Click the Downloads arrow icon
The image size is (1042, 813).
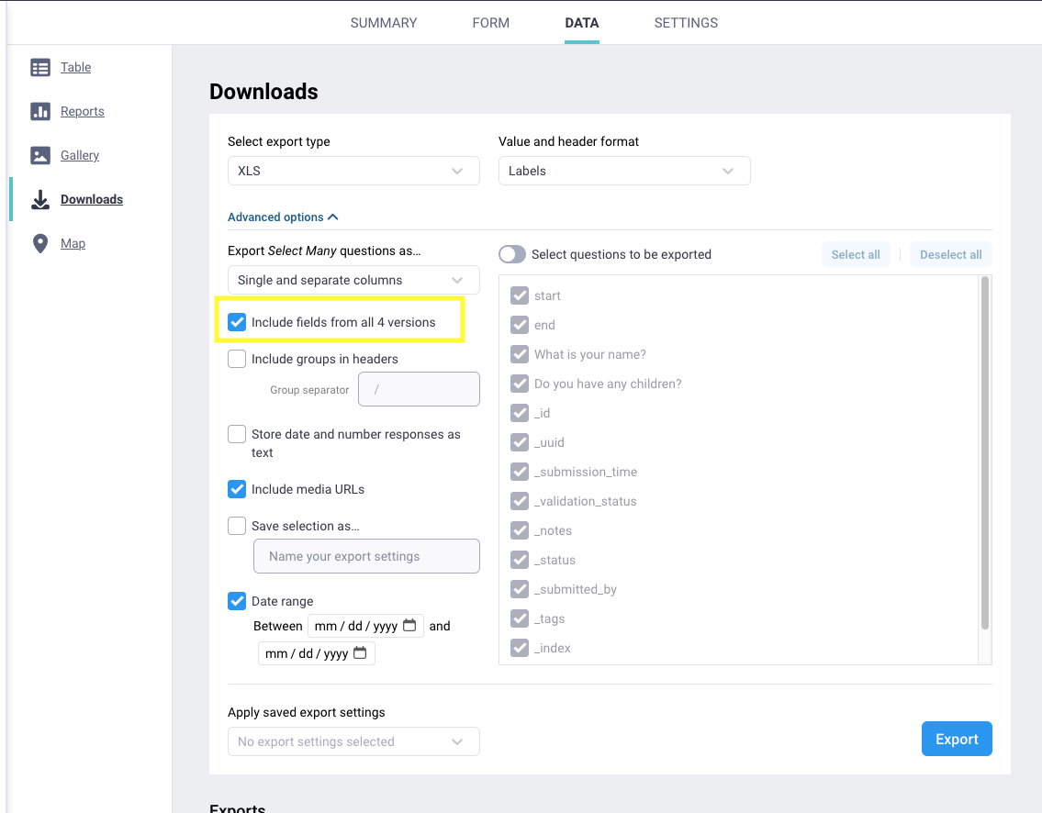(x=40, y=199)
